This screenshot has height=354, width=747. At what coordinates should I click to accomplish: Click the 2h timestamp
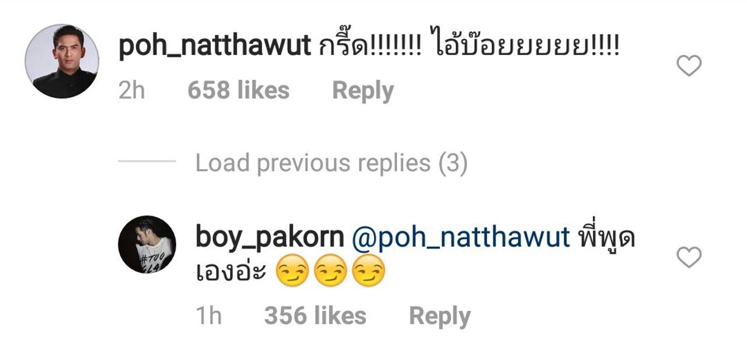(x=132, y=91)
